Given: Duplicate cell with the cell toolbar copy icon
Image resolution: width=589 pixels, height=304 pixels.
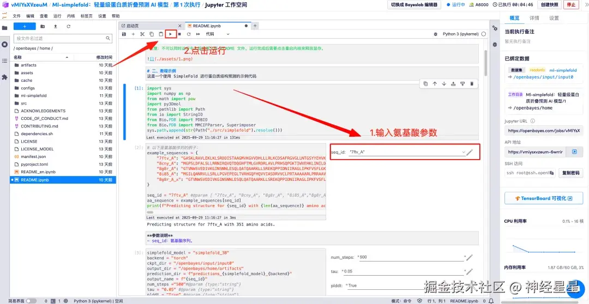Looking at the screenshot, I should tap(425, 84).
